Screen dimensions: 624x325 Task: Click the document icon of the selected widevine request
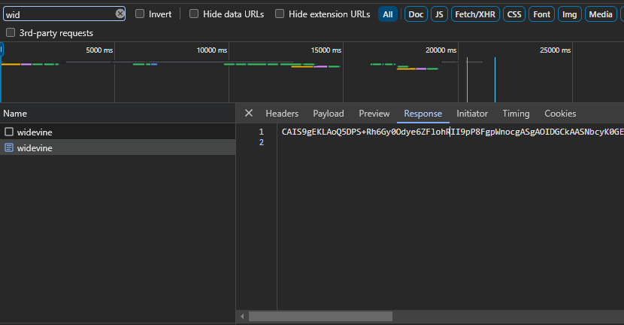(x=9, y=148)
